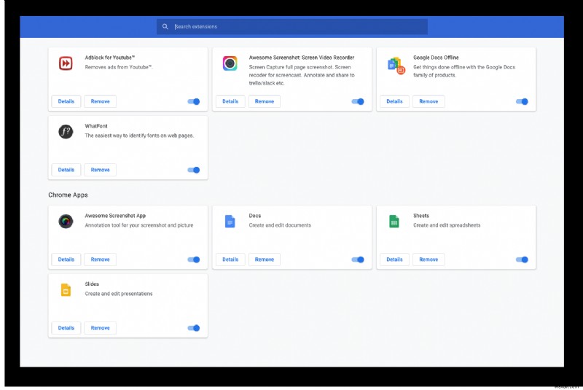This screenshot has width=583, height=390.
Task: Click the Awesome Screenshot Screen Video Recorder icon
Action: (x=230, y=63)
